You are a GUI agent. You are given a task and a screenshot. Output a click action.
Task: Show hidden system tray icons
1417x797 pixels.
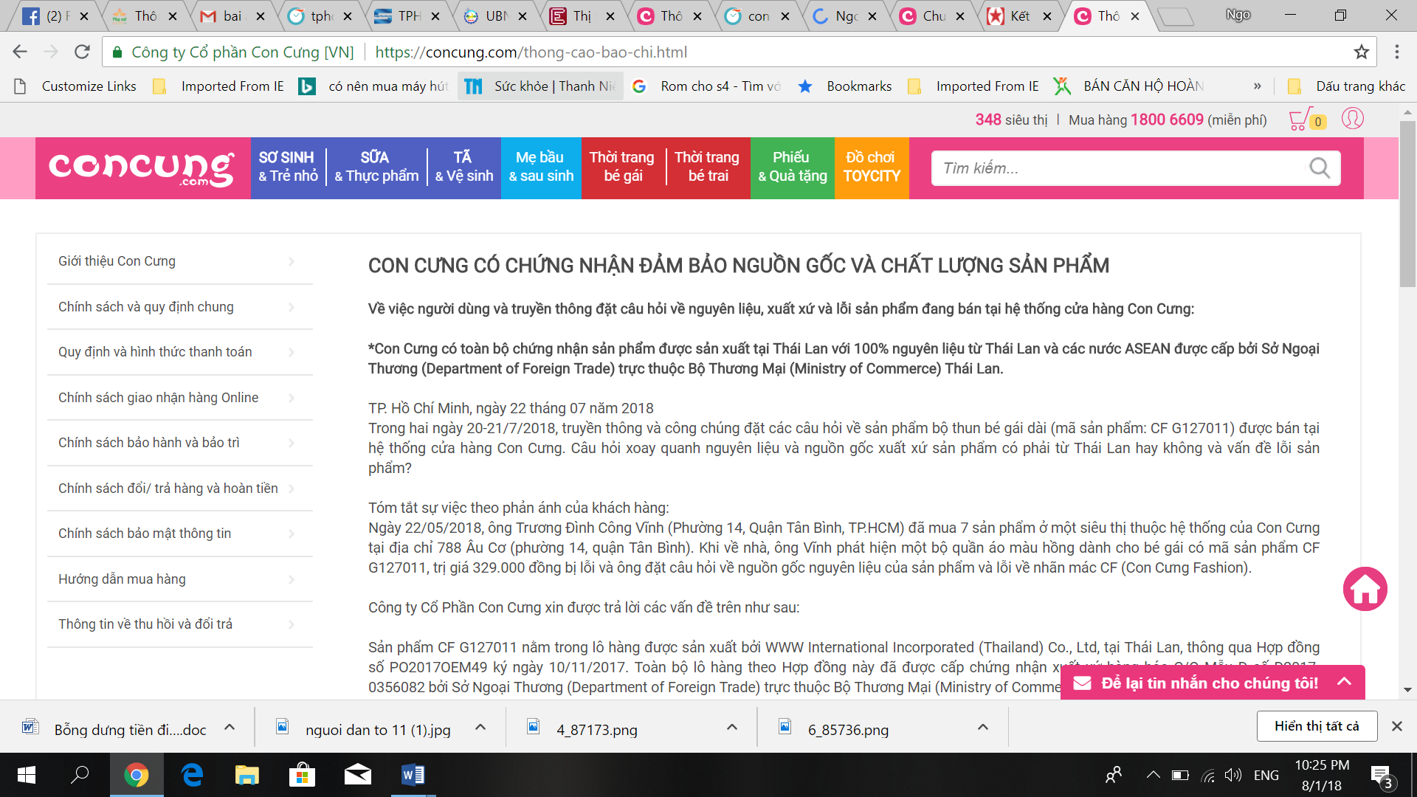(1153, 775)
